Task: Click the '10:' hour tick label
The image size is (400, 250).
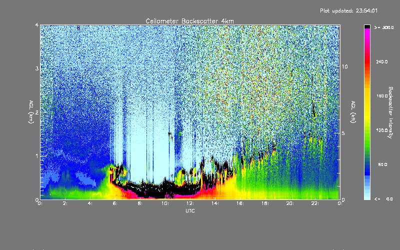Action: point(165,203)
